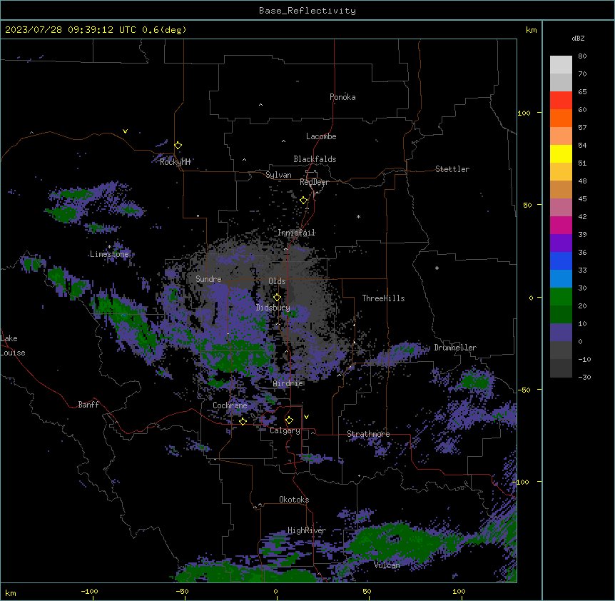Click the Innisfail town label
This screenshot has width=615, height=601.
pos(297,233)
